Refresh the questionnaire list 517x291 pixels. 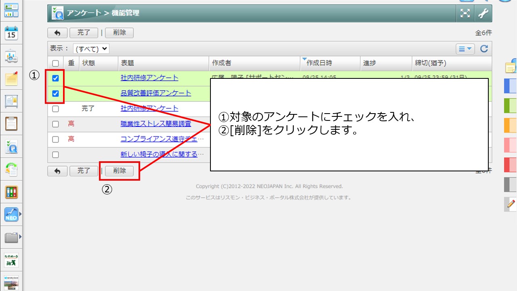coord(484,49)
